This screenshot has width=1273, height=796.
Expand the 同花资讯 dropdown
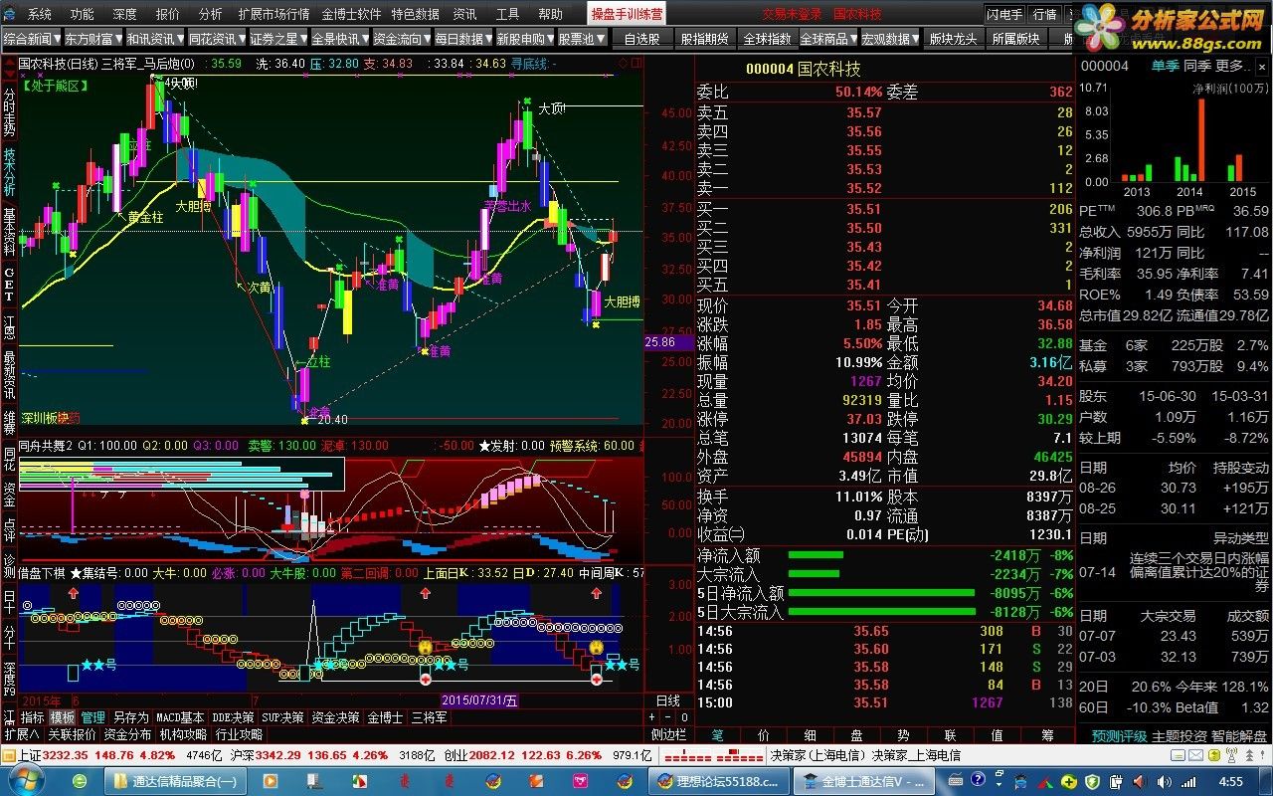click(216, 39)
